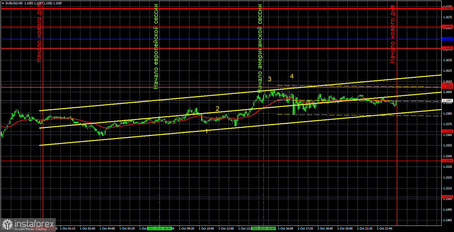Click the 1.1535 price axis tick

tap(448, 167)
